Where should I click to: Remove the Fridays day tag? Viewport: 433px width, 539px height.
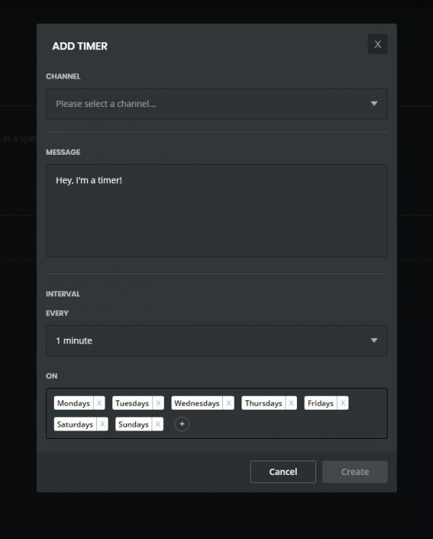[343, 403]
